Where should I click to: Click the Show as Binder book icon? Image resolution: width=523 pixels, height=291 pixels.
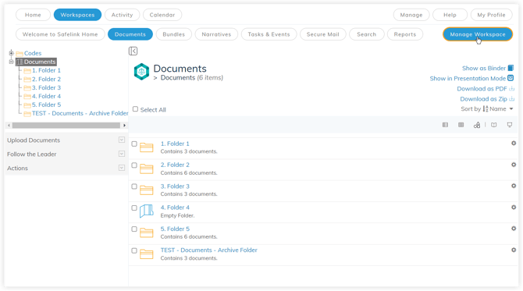[x=511, y=68]
